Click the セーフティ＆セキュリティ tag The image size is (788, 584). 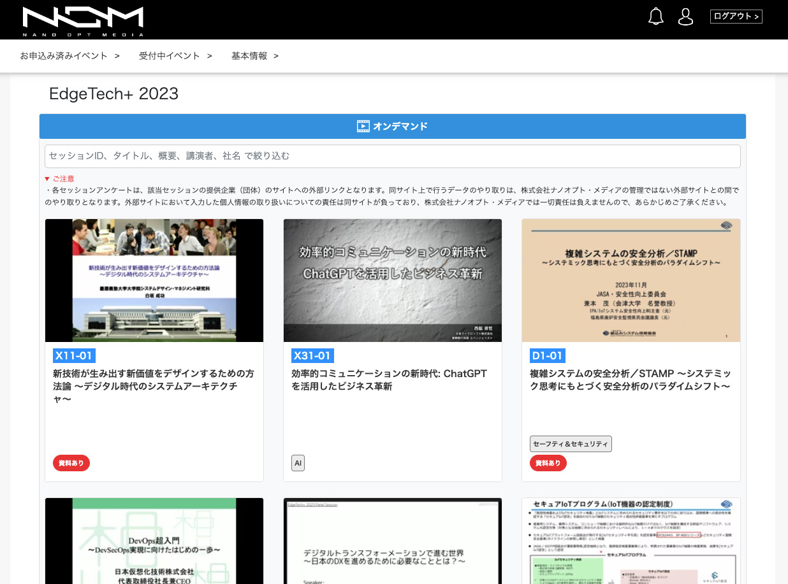tap(571, 444)
